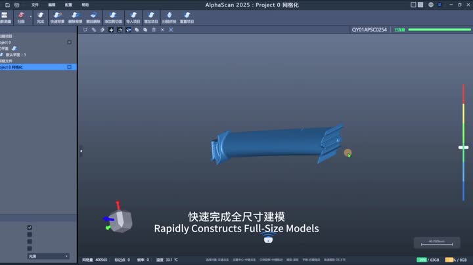Click the measurement tool at toolbar start

pos(5,18)
